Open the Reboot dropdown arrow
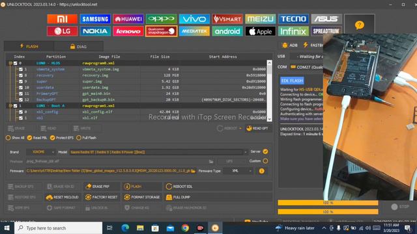 (x=240, y=129)
